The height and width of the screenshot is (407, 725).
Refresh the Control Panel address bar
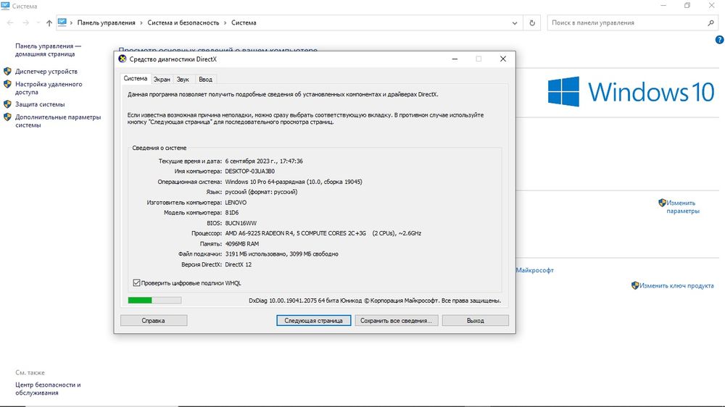tap(532, 22)
